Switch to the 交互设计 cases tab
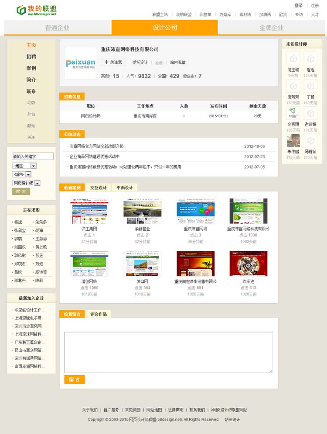 [98, 187]
